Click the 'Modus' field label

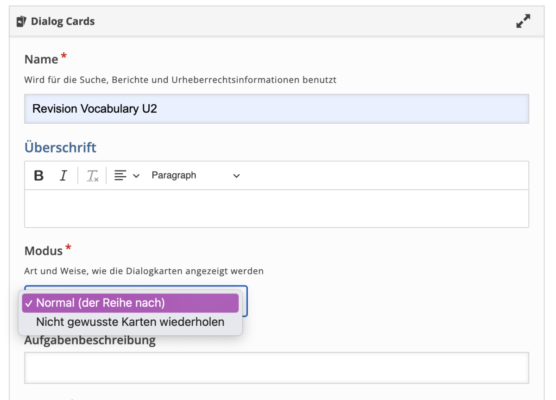(44, 251)
